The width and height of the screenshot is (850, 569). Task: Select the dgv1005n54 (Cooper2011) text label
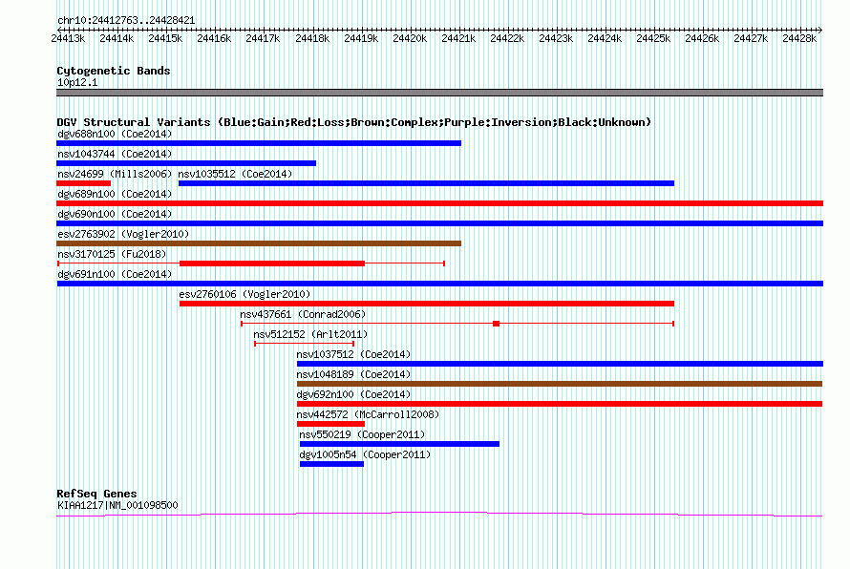click(x=365, y=454)
